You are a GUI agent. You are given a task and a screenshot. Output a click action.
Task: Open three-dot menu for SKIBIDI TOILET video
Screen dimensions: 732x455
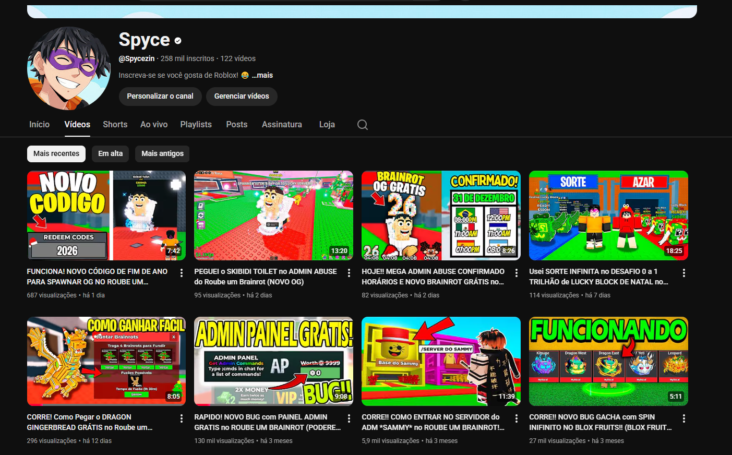coord(349,273)
